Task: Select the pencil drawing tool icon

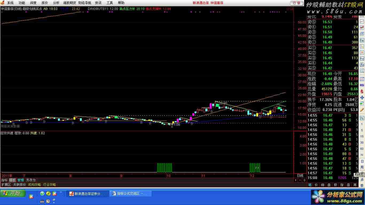Action: (x=362, y=109)
